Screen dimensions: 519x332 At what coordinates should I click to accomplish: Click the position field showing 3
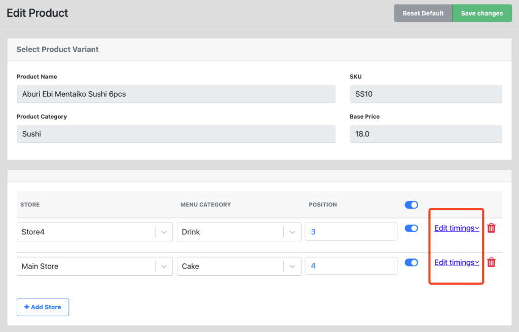(x=351, y=232)
